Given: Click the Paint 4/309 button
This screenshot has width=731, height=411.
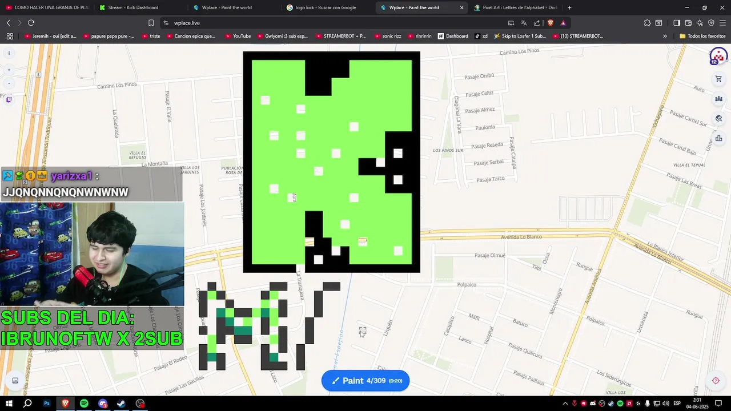Looking at the screenshot, I should tap(365, 381).
